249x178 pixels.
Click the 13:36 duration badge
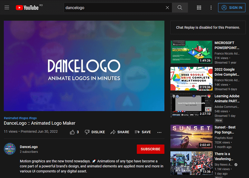206,172
